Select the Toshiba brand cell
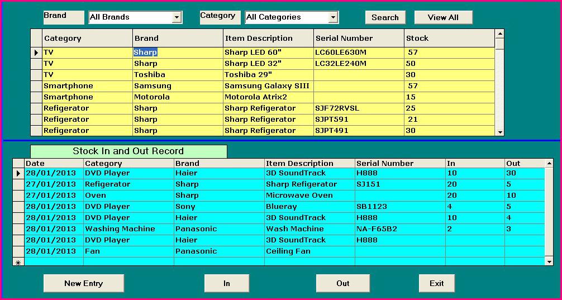 pos(178,74)
